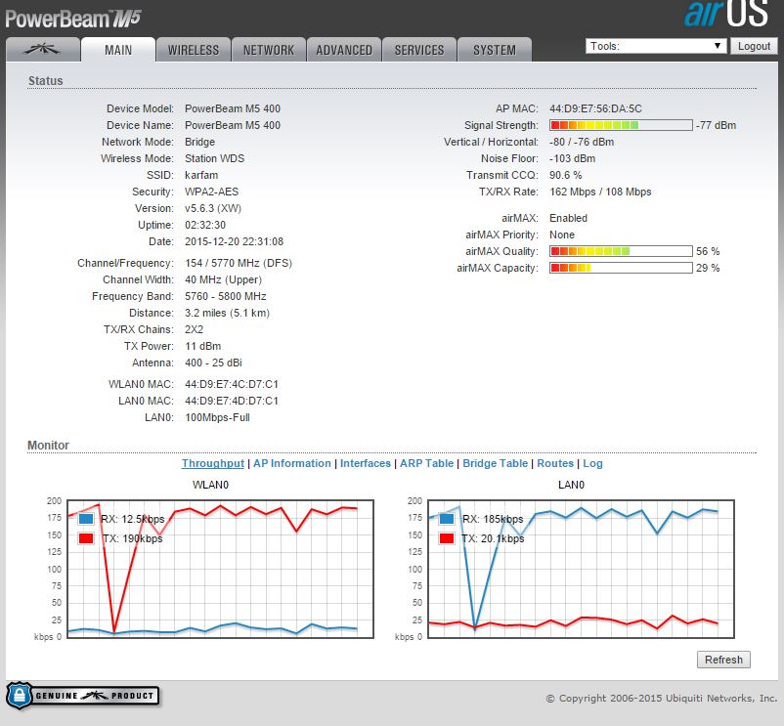Click the Transmit CCQ value 90.6 %

point(565,175)
